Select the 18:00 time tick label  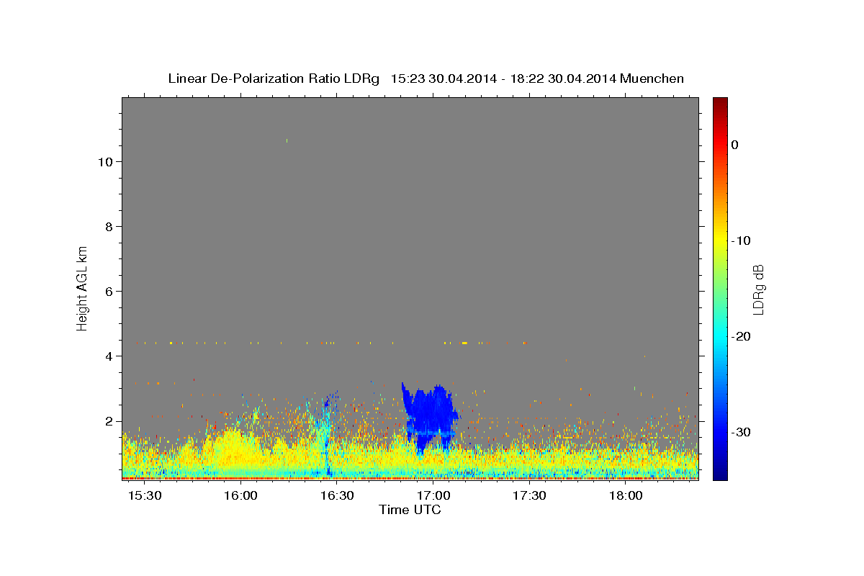pos(626,496)
